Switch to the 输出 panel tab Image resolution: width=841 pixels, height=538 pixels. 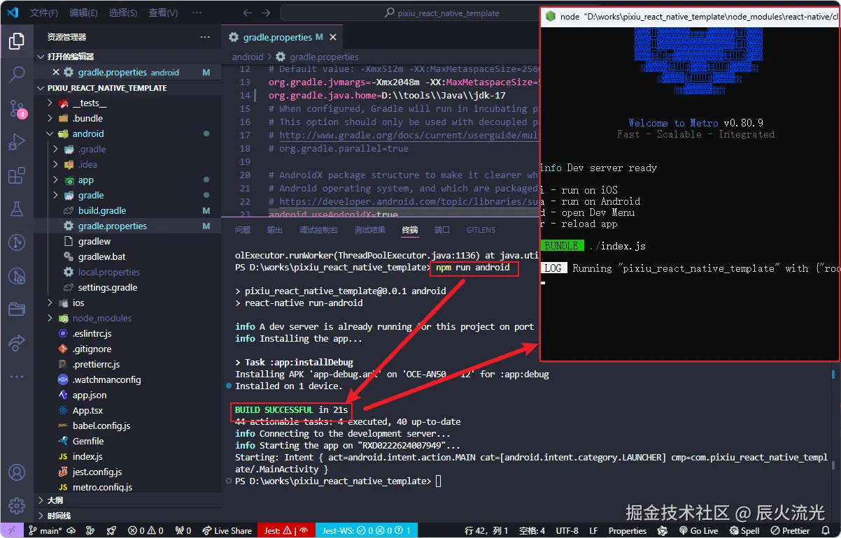click(x=275, y=230)
